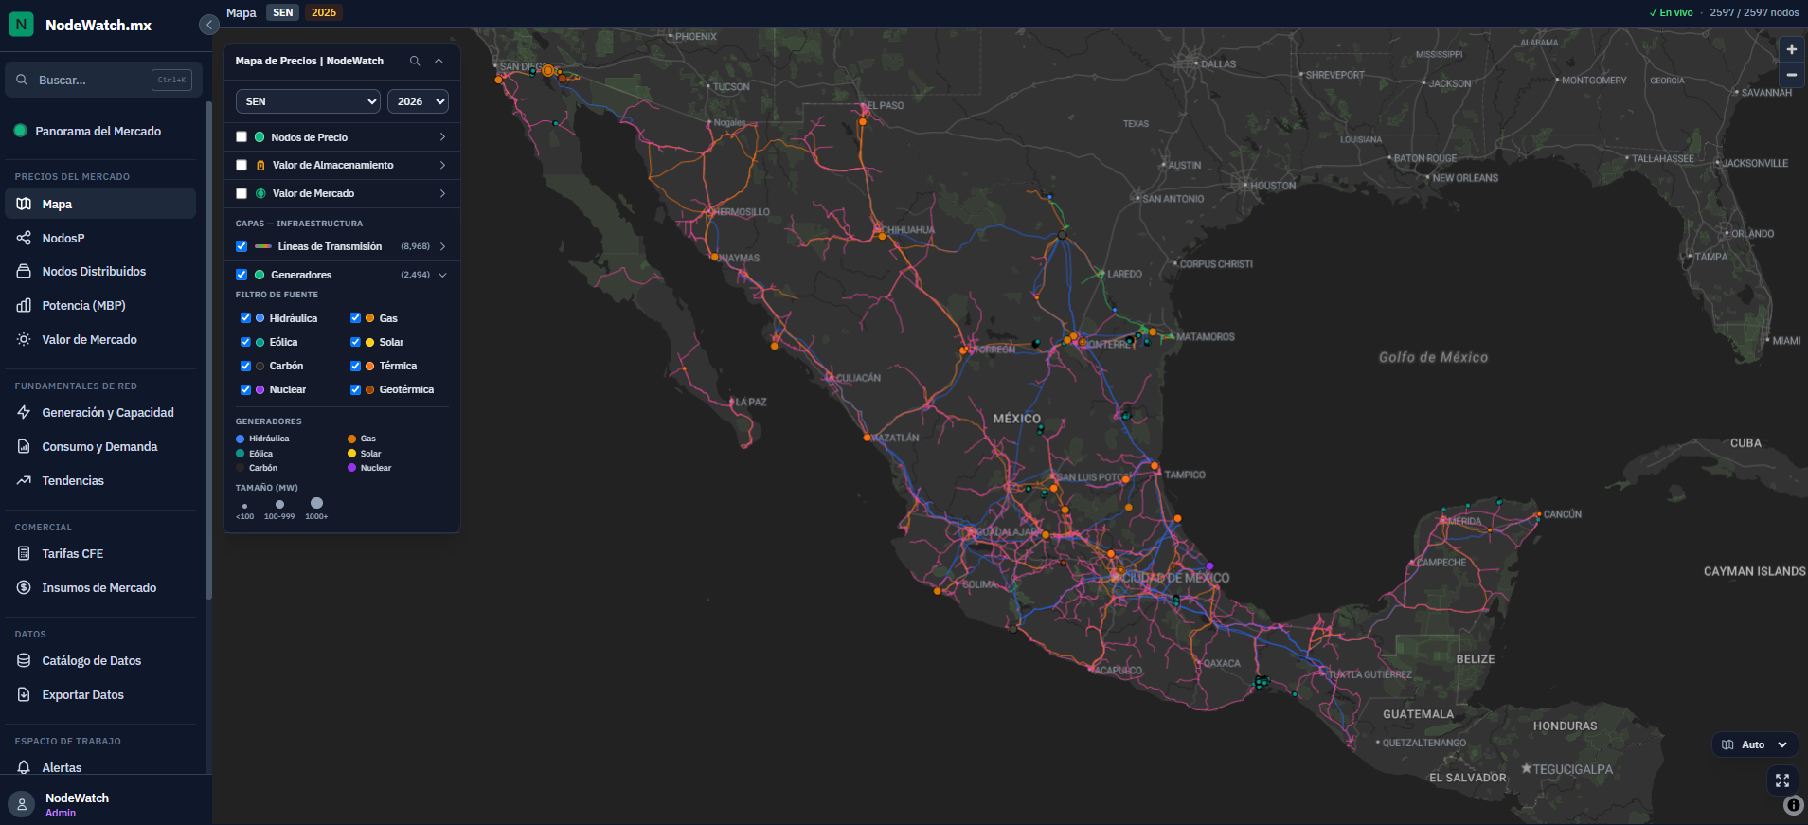Viewport: 1808px width, 825px height.
Task: Click the Generadores green dot swatch
Action: click(x=260, y=275)
